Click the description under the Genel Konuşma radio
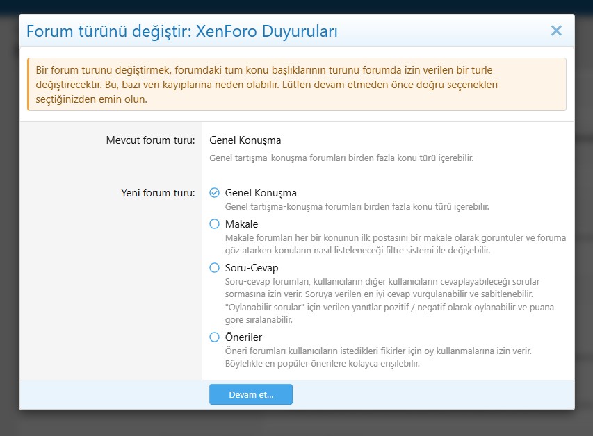The height and width of the screenshot is (436, 593). tap(357, 207)
